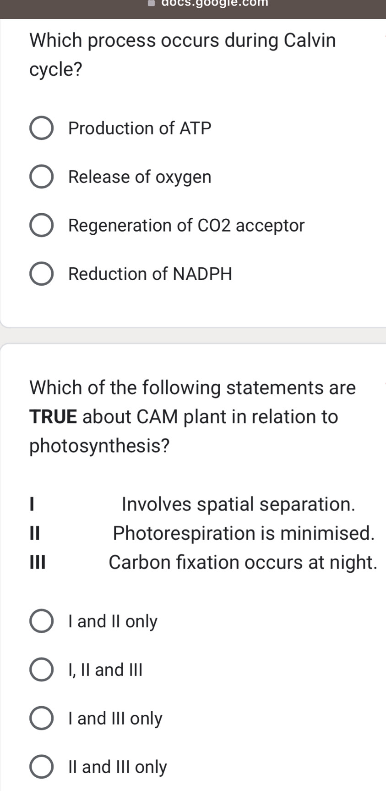This screenshot has height=791, width=386.
Task: Select the "Reduction of NADPH" option
Action: 42,274
